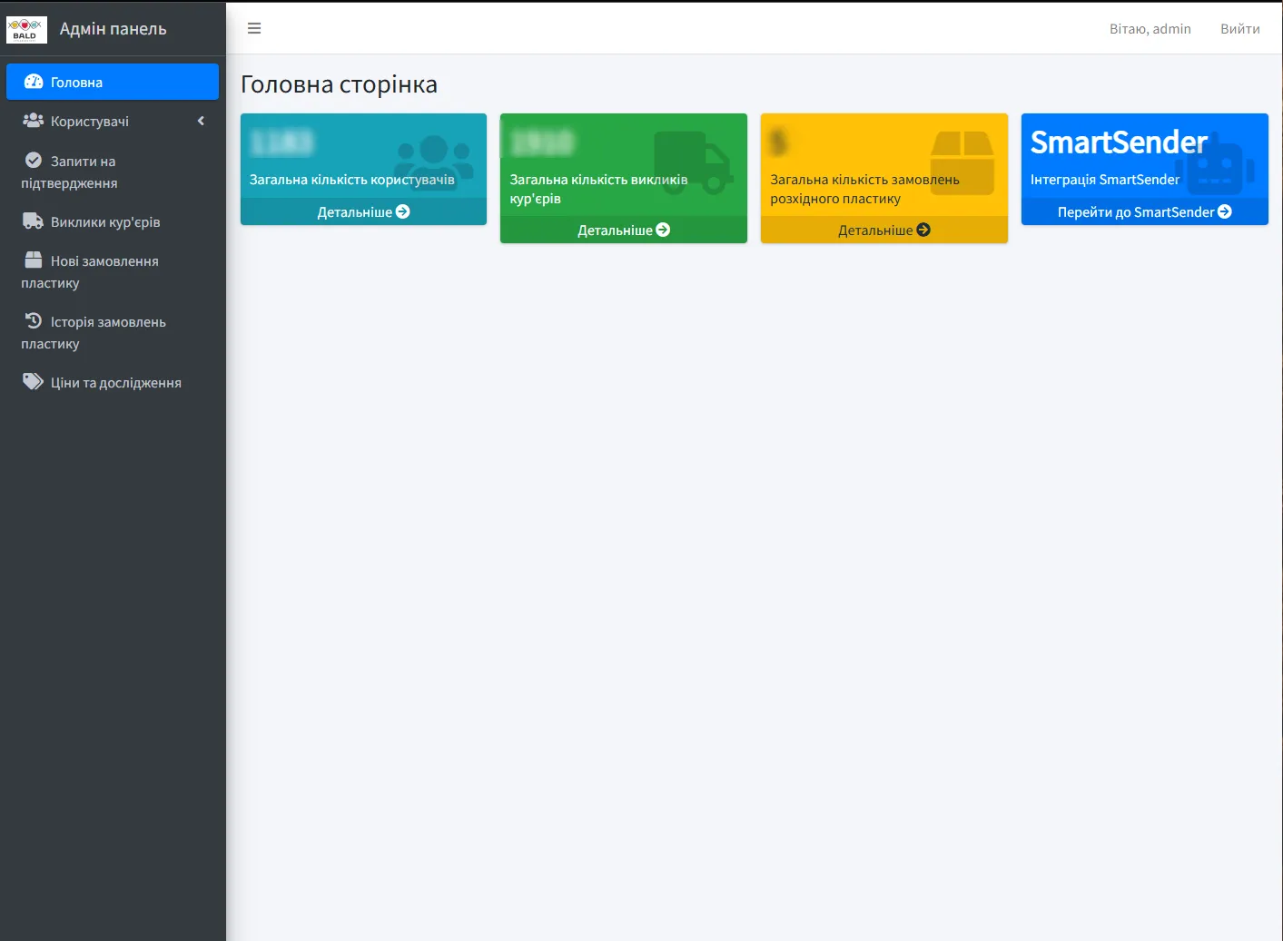Click the Адмін панель title text
The height and width of the screenshot is (941, 1283).
click(113, 29)
